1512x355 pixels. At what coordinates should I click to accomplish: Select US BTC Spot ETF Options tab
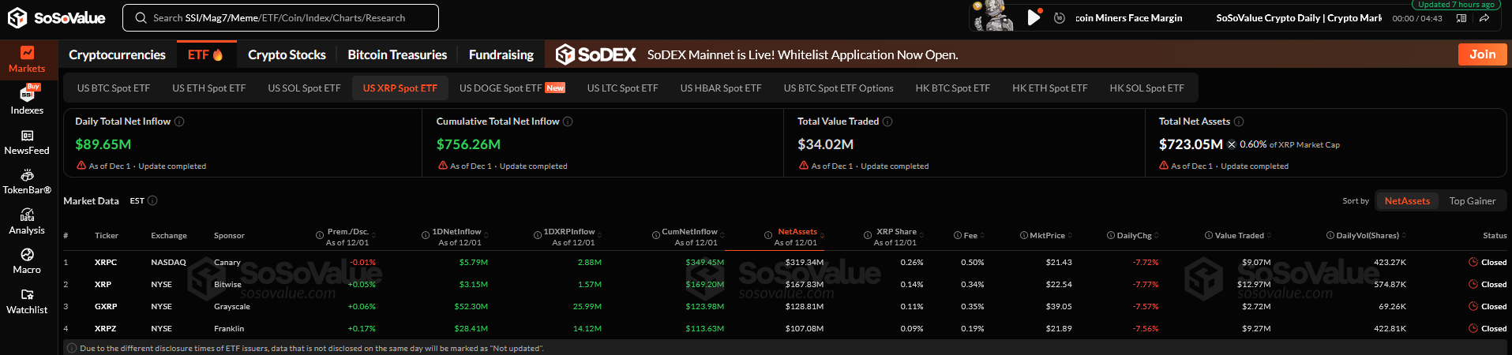(839, 88)
